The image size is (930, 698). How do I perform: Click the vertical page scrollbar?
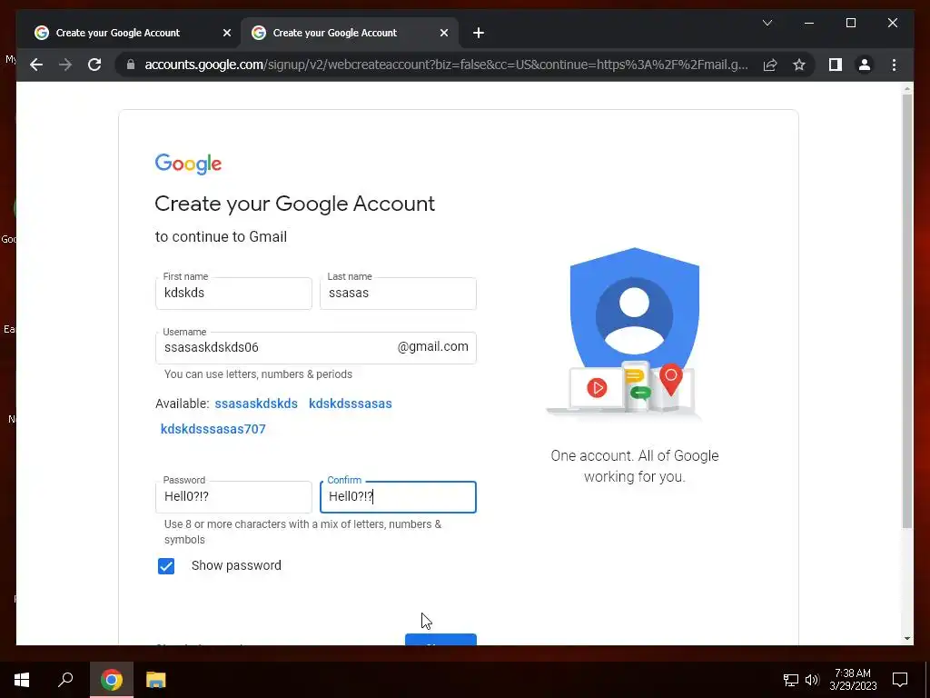pos(907,312)
